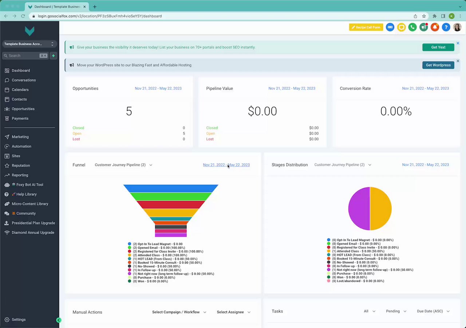The width and height of the screenshot is (466, 328).
Task: Open the Automation sidebar menu item
Action: click(21, 146)
